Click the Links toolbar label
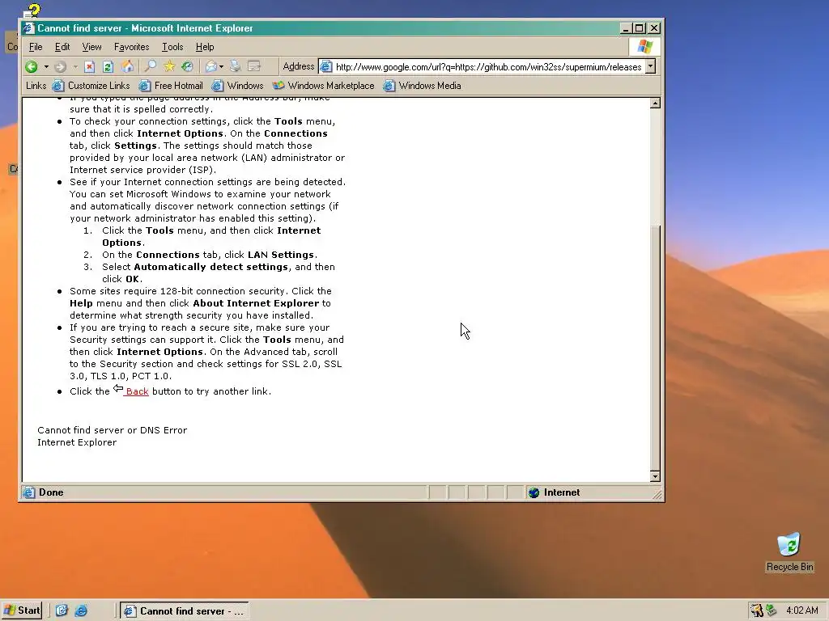 (x=36, y=86)
